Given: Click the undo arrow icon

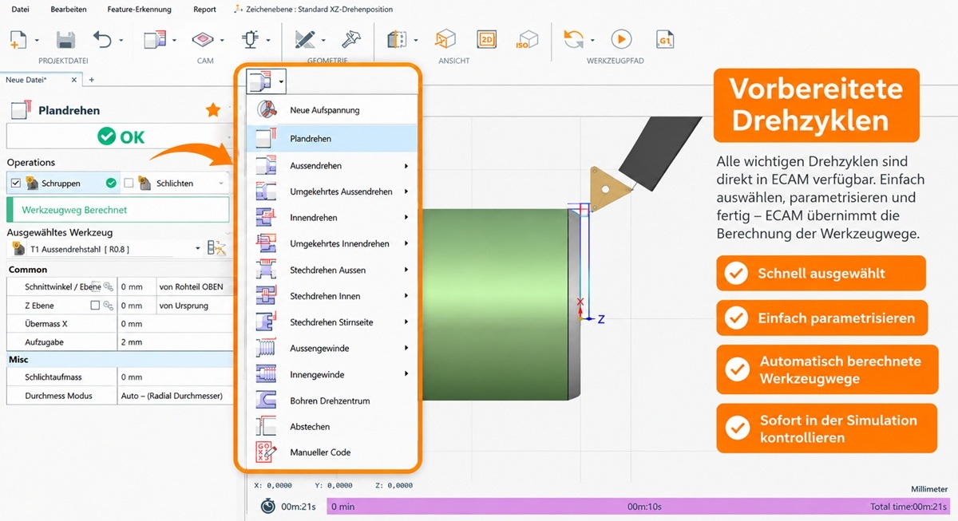Looking at the screenshot, I should point(102,39).
